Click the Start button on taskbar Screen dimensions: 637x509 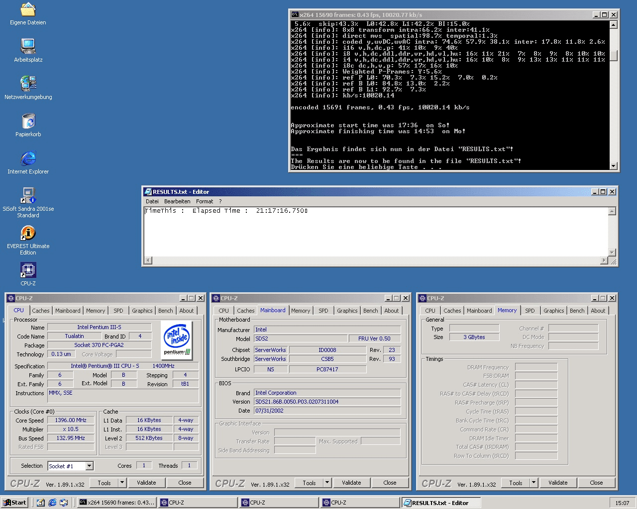click(14, 503)
